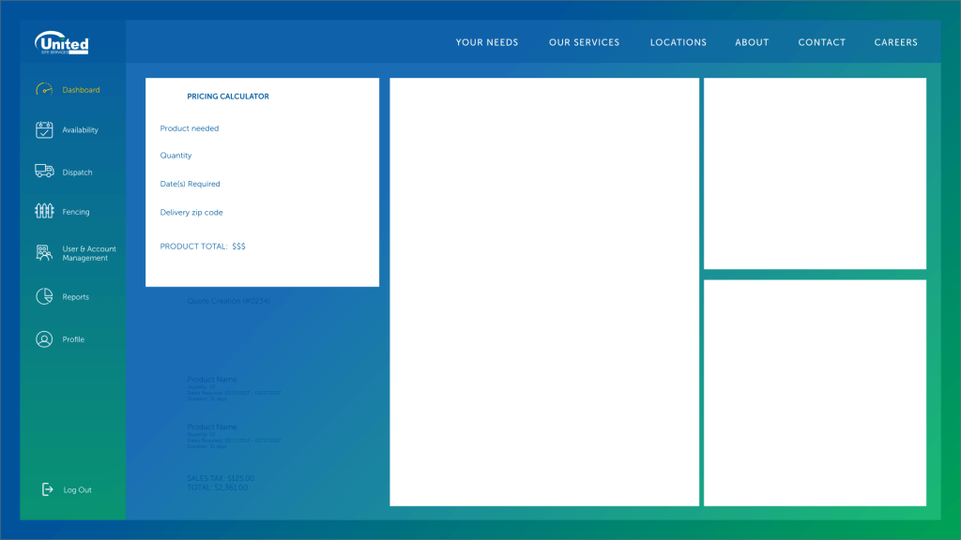Click the Availability calendar icon
The width and height of the screenshot is (961, 540).
point(44,130)
